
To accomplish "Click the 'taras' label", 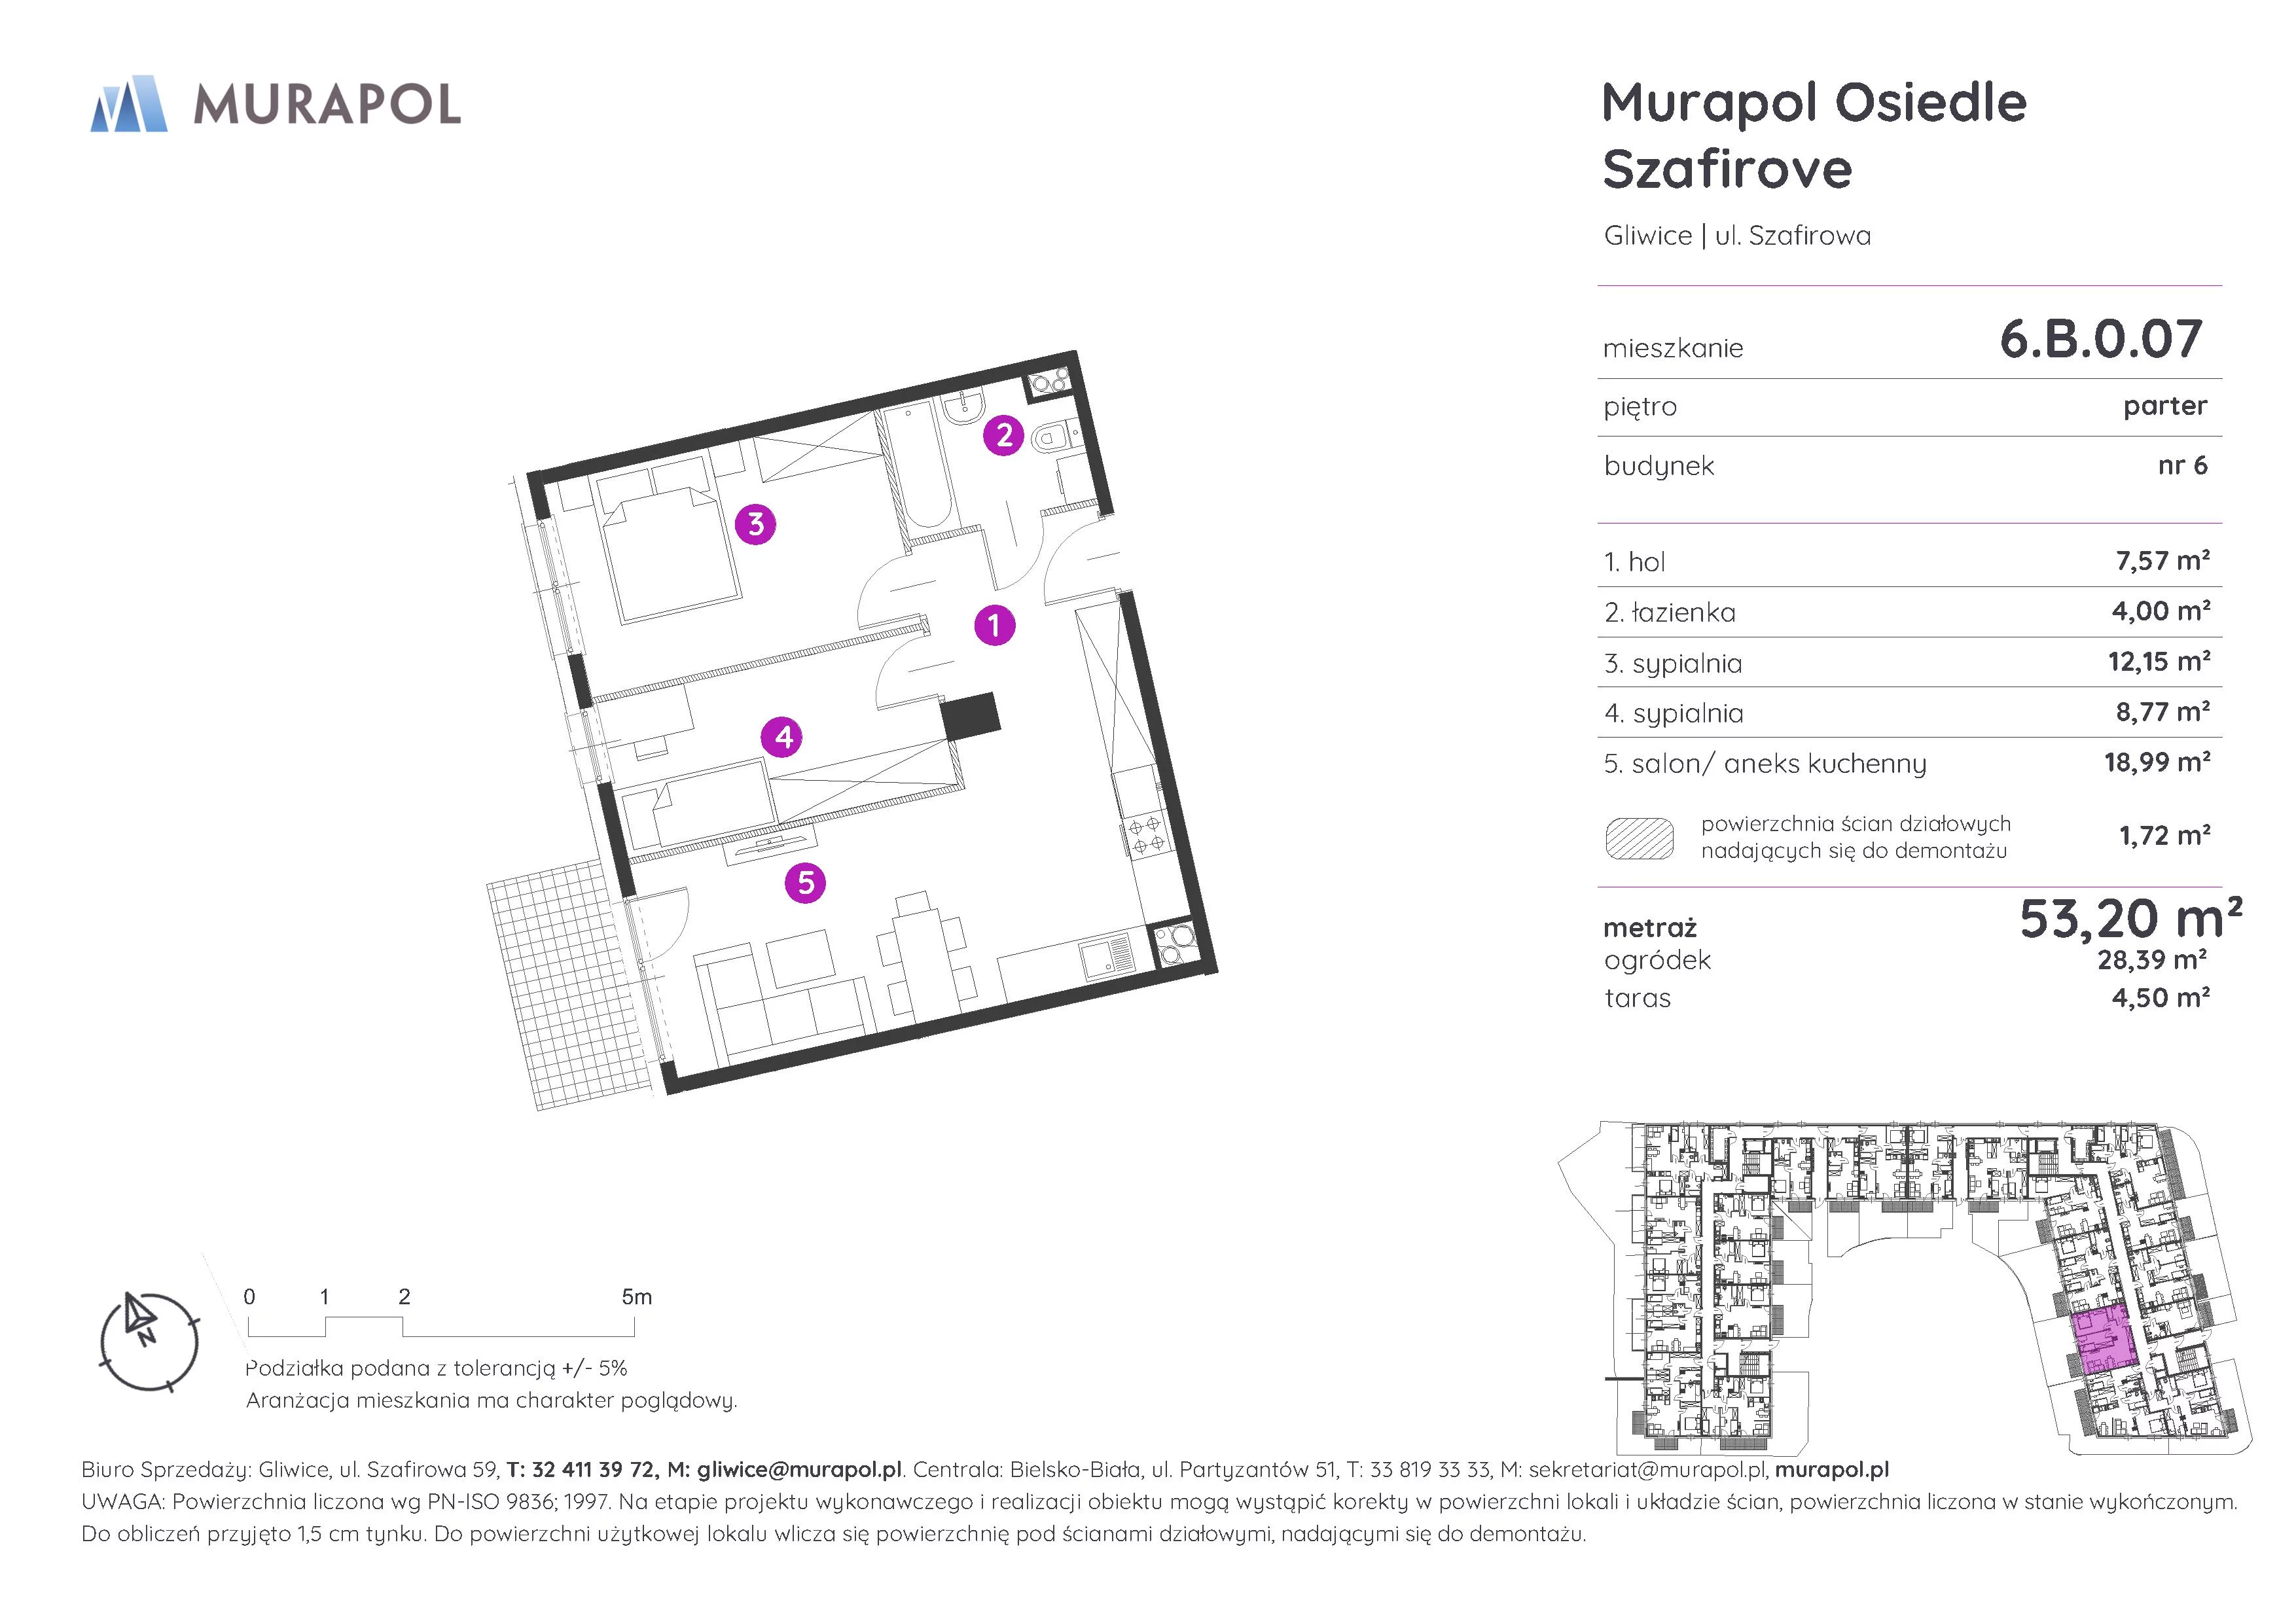I will [1637, 998].
